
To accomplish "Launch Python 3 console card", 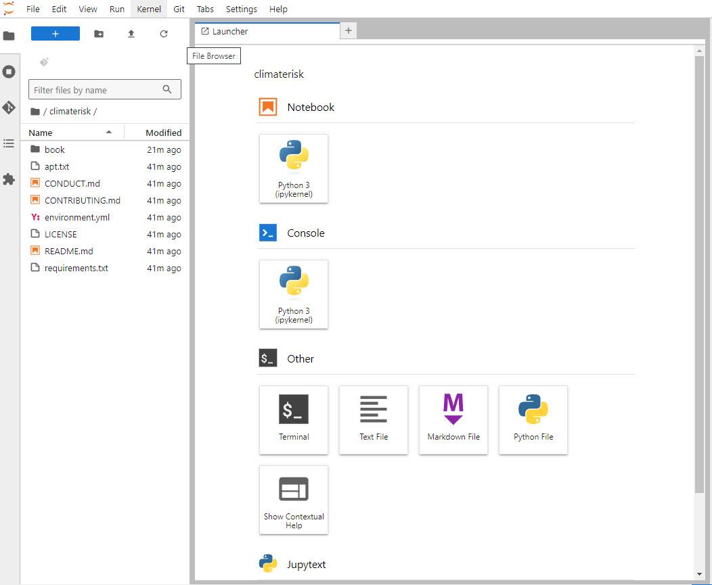I will [x=294, y=294].
